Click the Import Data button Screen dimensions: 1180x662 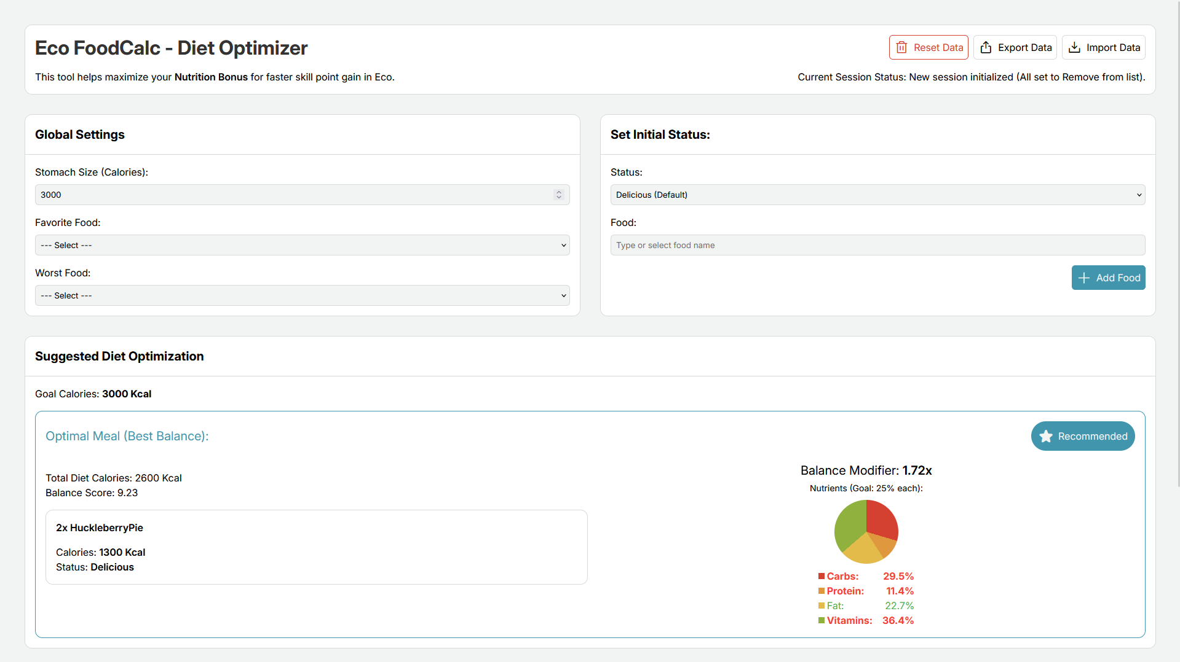(1103, 47)
